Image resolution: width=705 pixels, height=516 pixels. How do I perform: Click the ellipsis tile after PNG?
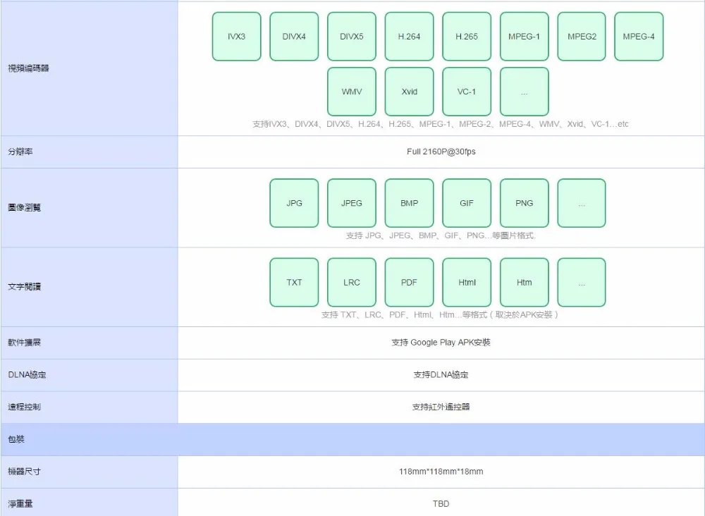(x=582, y=203)
